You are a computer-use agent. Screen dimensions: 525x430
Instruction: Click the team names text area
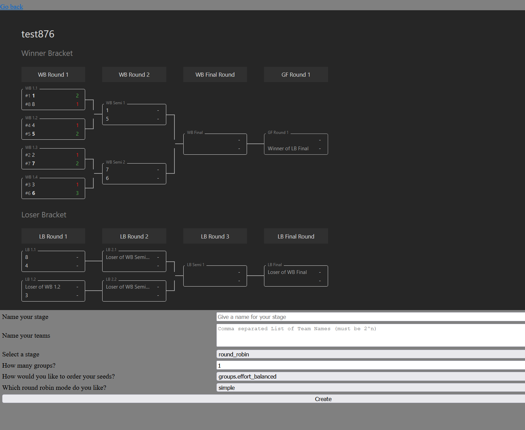coord(370,336)
